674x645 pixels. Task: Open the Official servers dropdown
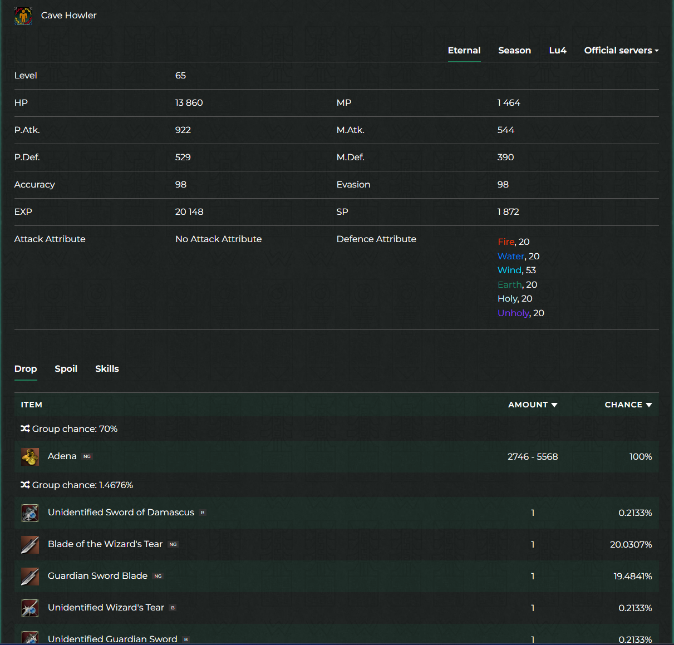[x=621, y=51]
